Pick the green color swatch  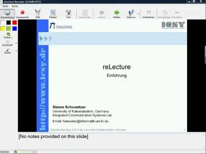pyautogui.click(x=8, y=28)
